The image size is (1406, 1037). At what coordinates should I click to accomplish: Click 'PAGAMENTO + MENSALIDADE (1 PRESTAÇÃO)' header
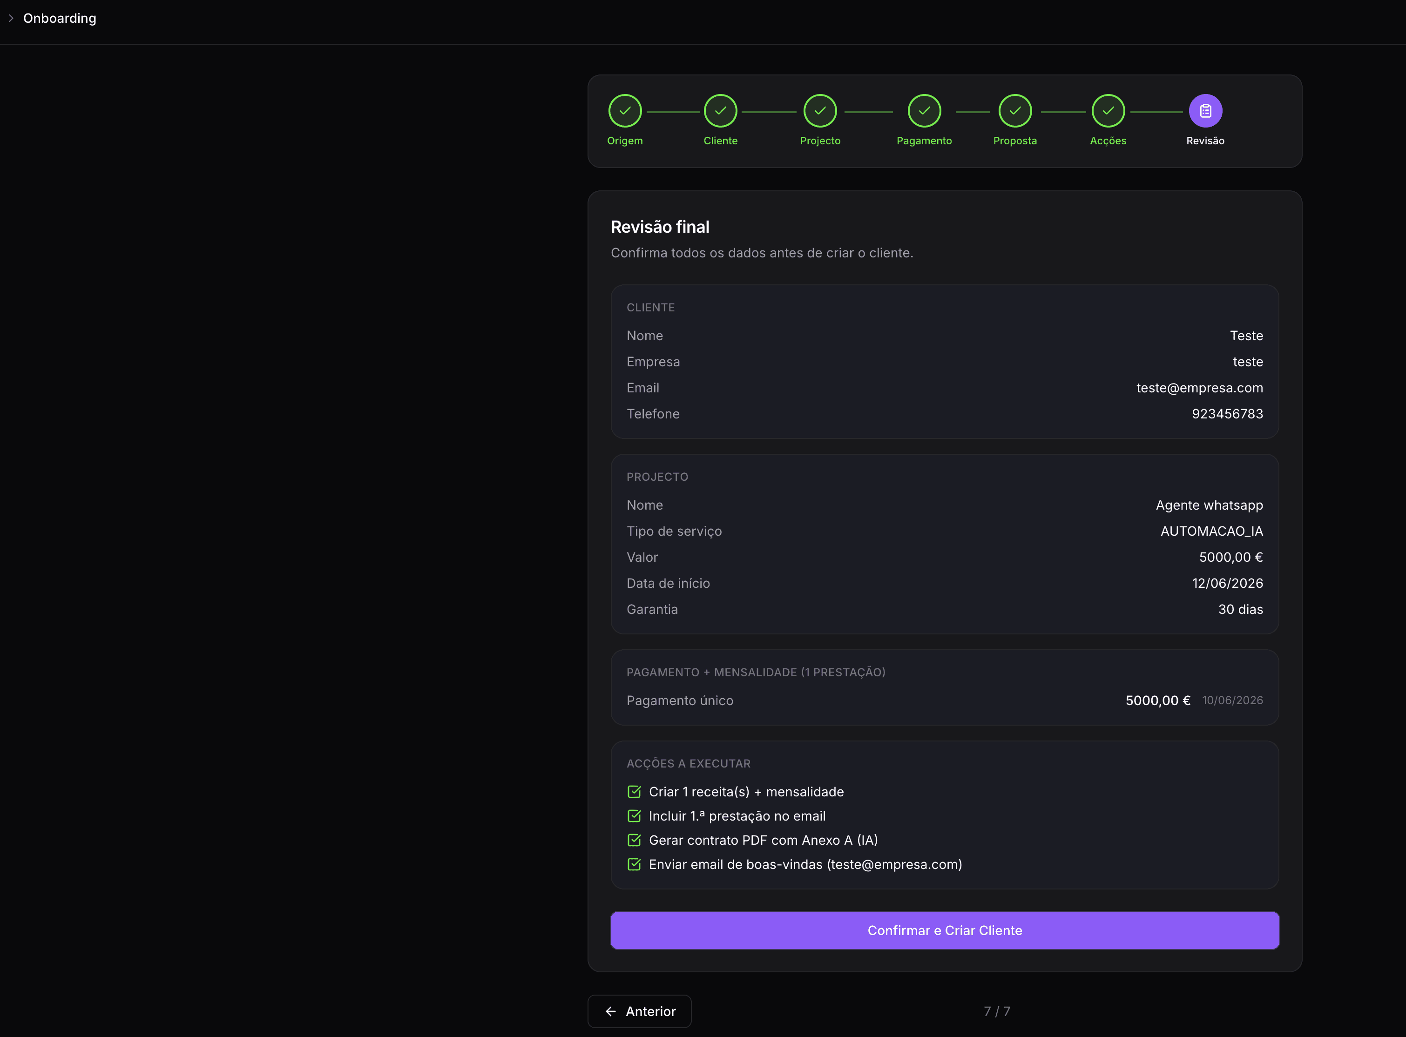756,672
